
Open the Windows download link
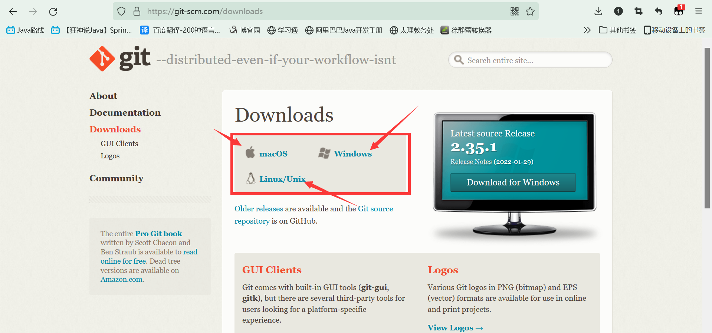coord(353,154)
